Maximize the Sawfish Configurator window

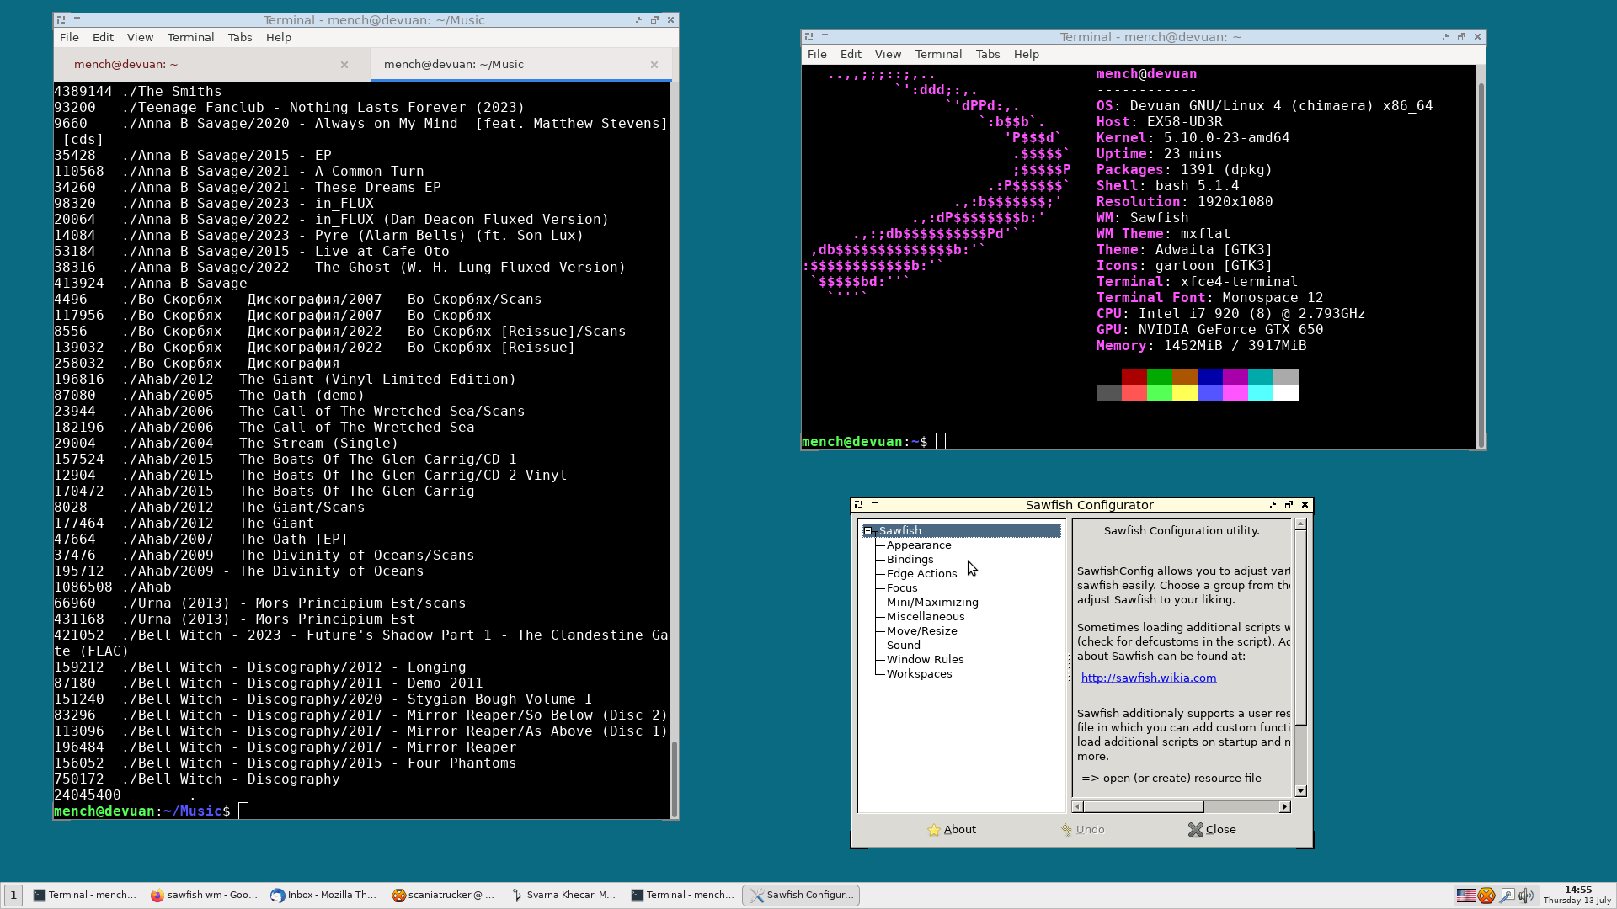(x=1289, y=505)
